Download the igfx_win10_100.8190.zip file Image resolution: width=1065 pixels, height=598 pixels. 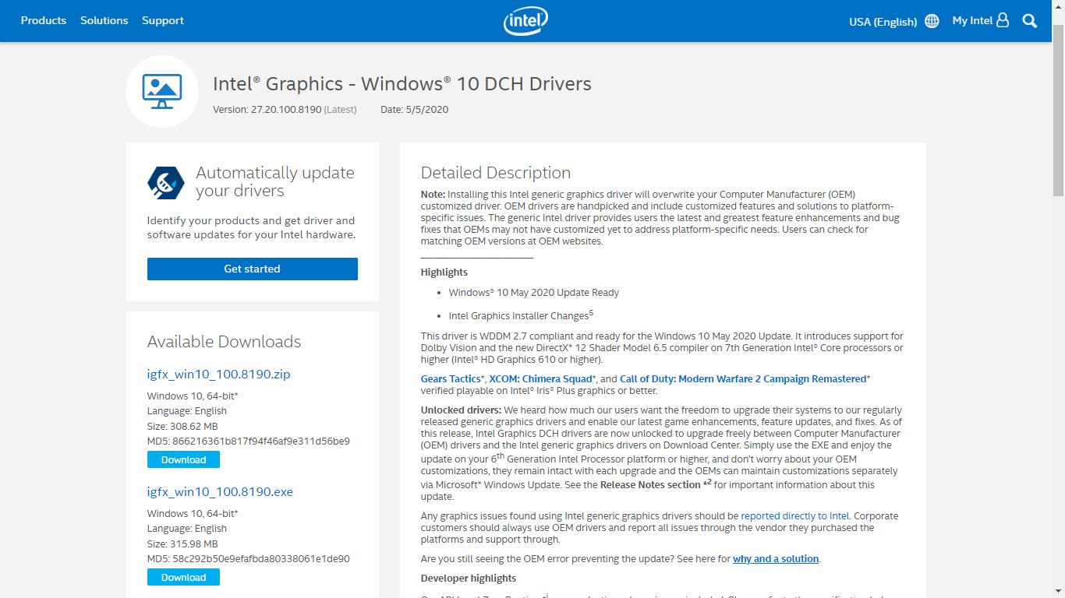(x=182, y=459)
